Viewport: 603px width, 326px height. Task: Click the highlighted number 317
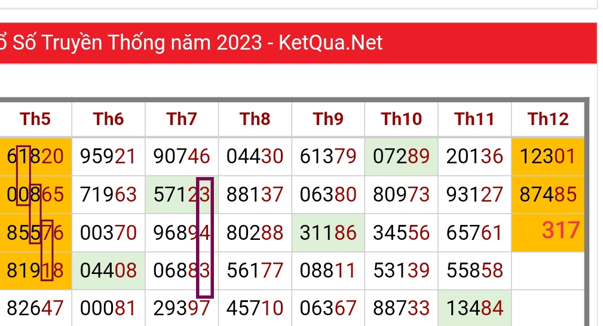561,230
